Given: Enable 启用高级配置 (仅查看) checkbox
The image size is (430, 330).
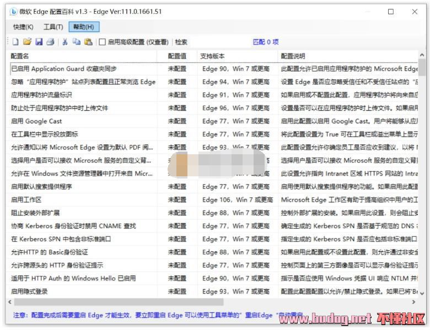Looking at the screenshot, I should point(103,42).
